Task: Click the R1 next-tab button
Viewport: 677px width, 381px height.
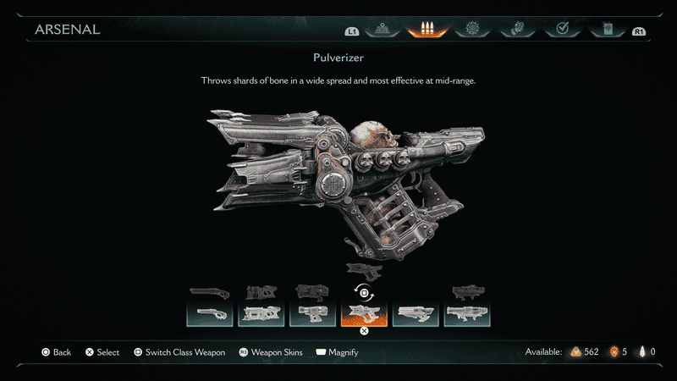Action: (639, 31)
